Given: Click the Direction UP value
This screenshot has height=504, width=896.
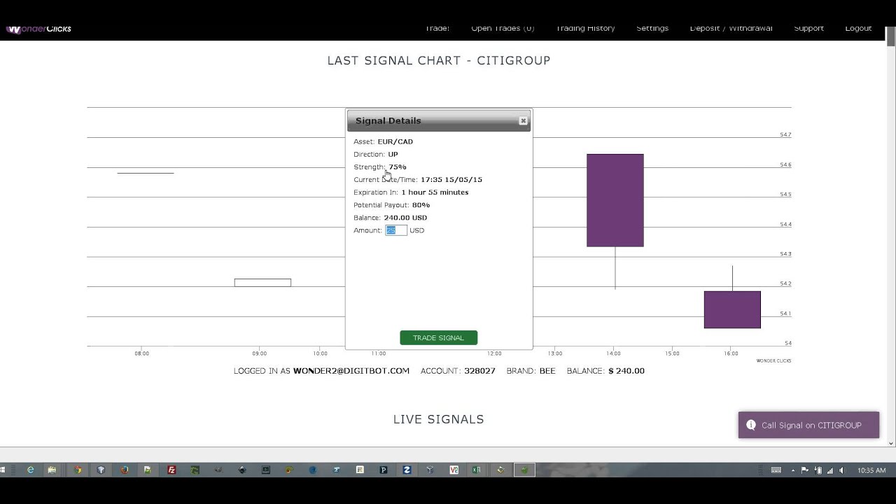Looking at the screenshot, I should tap(393, 154).
